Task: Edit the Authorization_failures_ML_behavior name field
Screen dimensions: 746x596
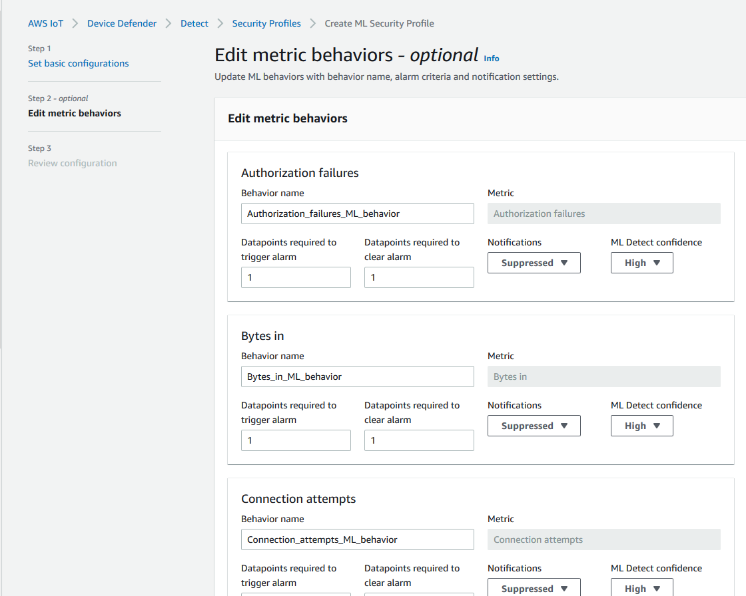Action: (x=357, y=213)
